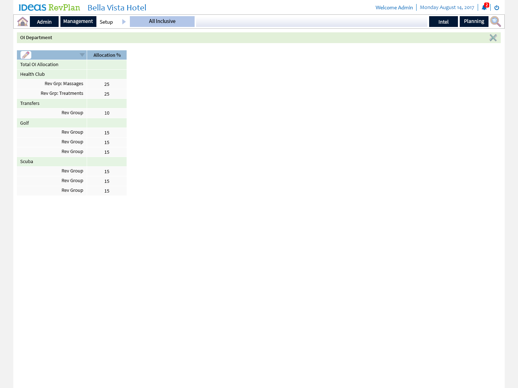Open the Management menu

pos(78,22)
